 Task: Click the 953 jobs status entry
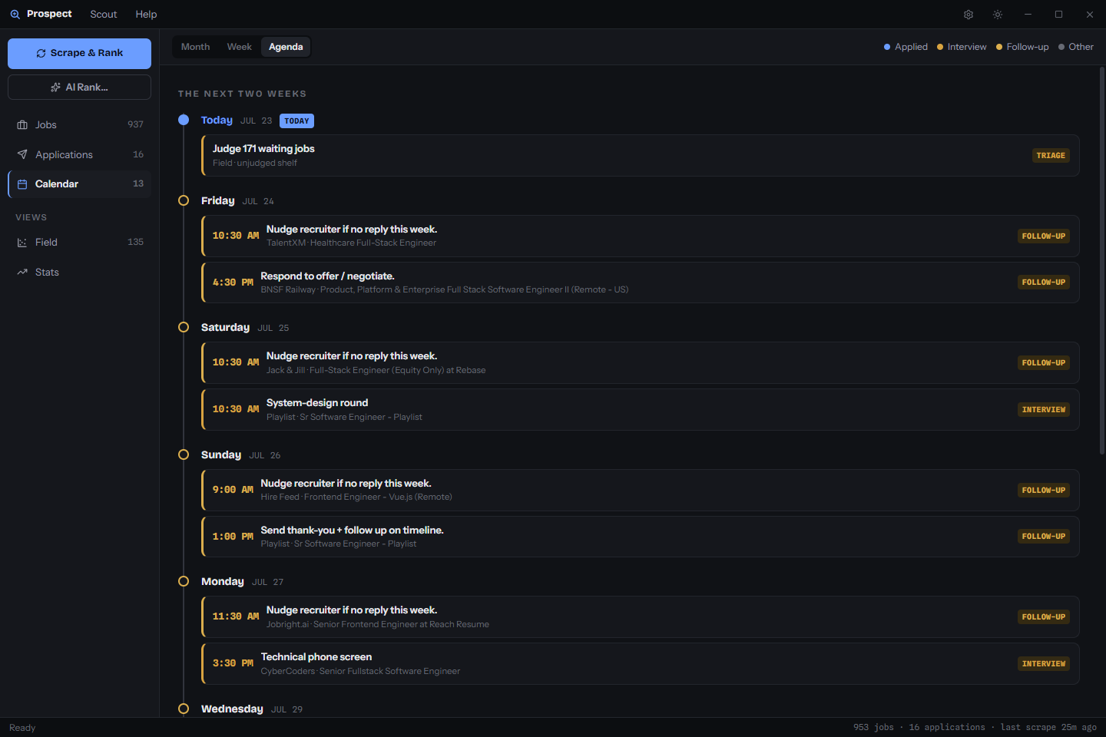[873, 728]
